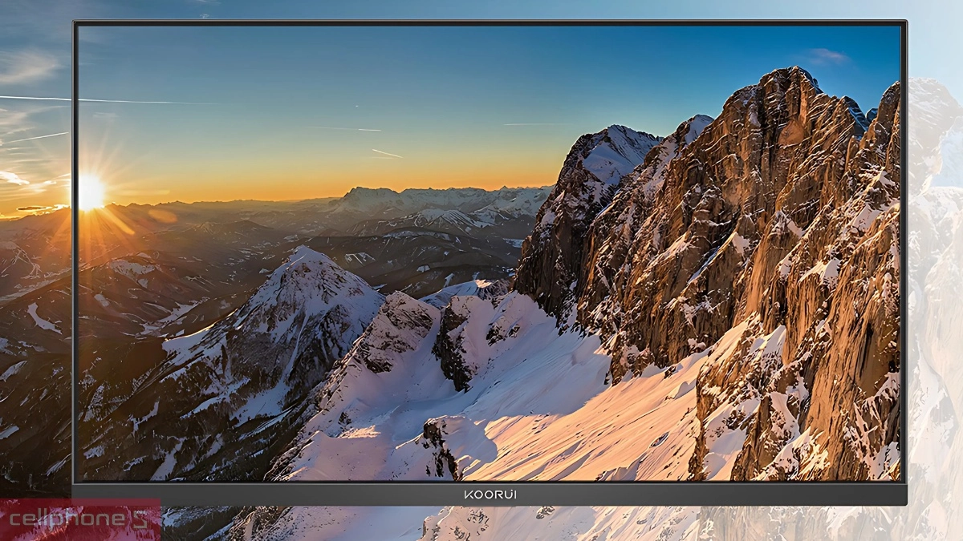Click the orange lens flare below the sun
Viewport: 963px width, 541px height.
[162, 216]
